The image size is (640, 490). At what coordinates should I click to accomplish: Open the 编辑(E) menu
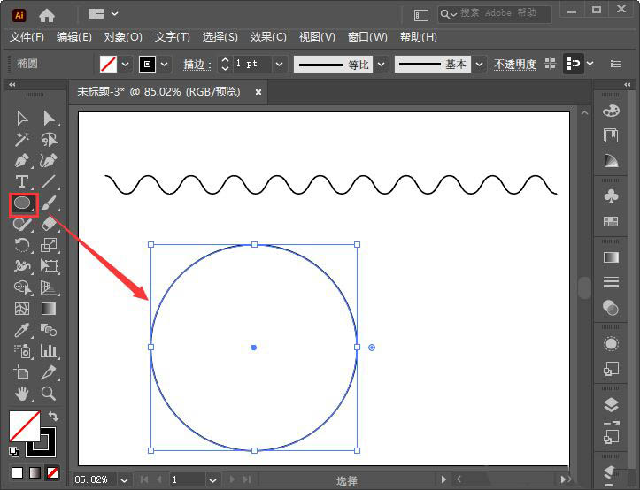(x=73, y=37)
